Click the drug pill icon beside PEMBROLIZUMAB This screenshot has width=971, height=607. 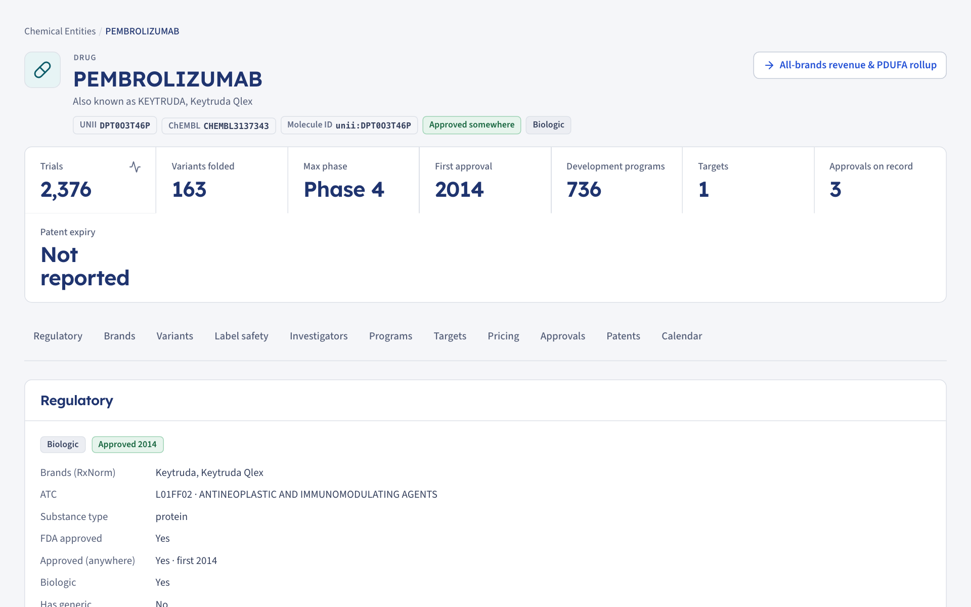[x=42, y=70]
